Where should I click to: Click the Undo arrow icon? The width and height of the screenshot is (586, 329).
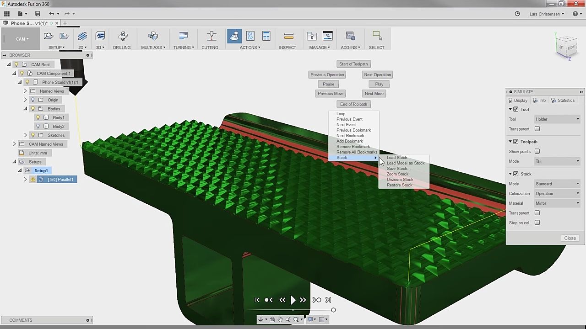pyautogui.click(x=51, y=14)
